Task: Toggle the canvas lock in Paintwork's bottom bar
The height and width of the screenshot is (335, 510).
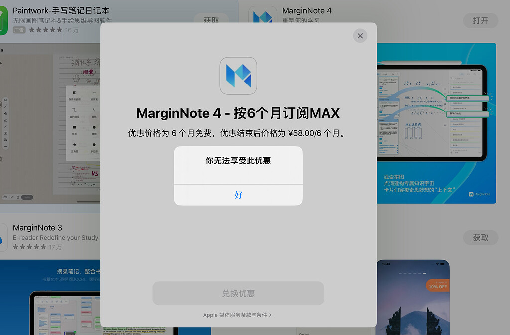Action: click(x=18, y=197)
